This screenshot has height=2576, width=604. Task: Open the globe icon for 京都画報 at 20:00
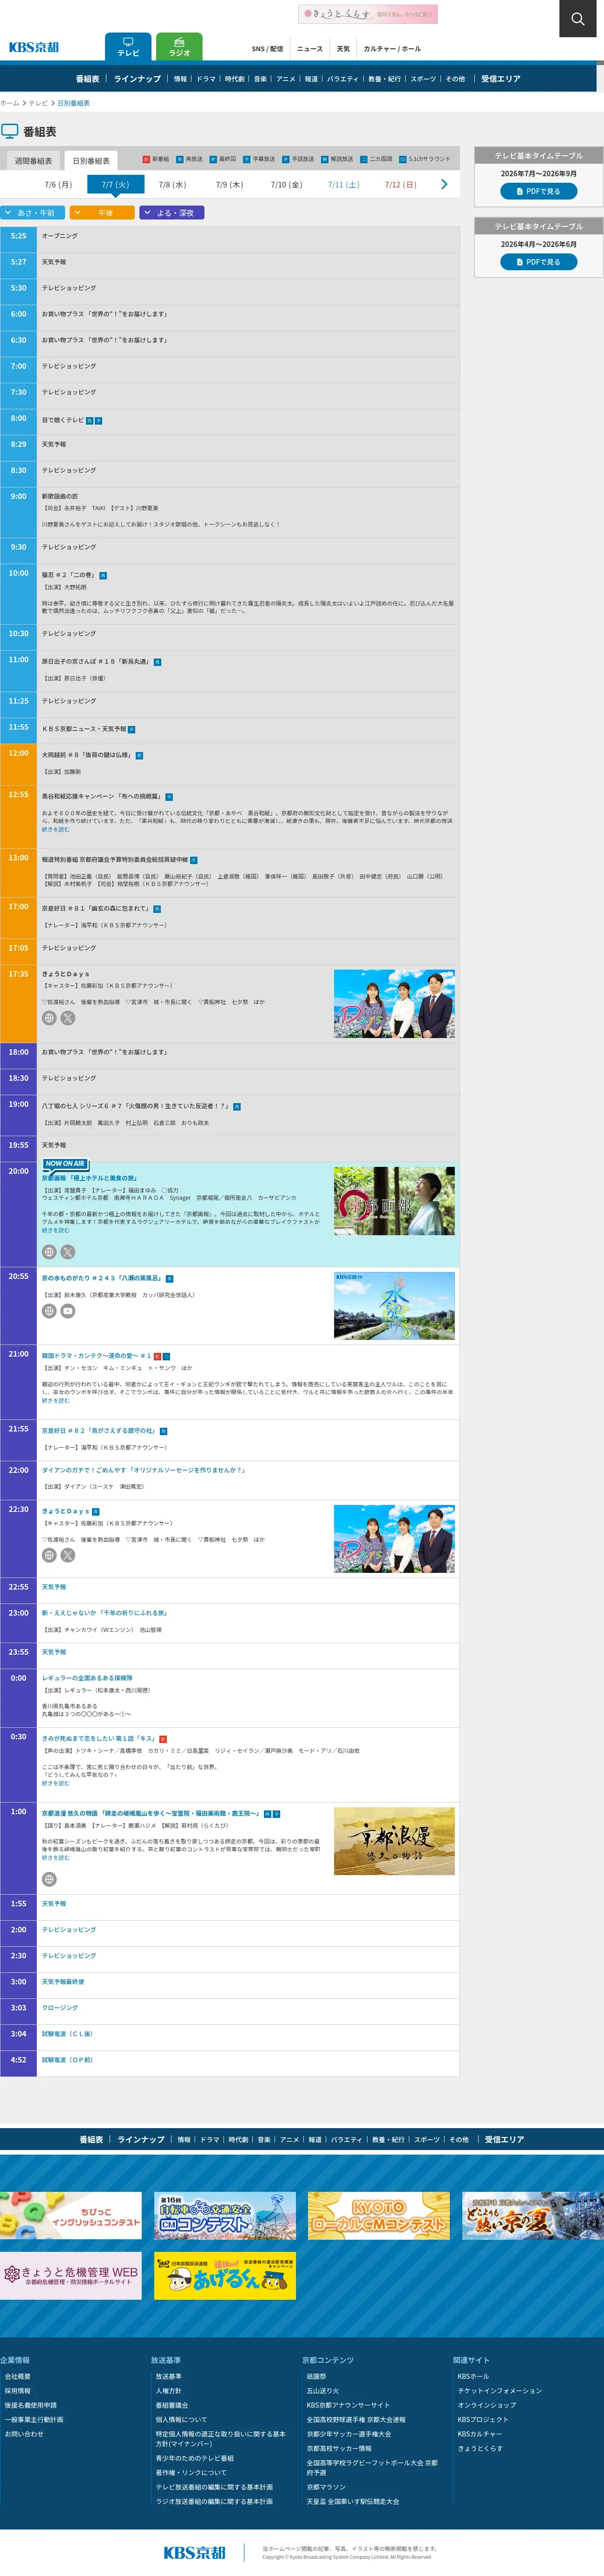(49, 1252)
